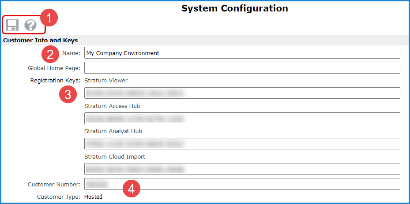Click the Stratum Cloud Import label
The width and height of the screenshot is (410, 204).
click(x=115, y=157)
